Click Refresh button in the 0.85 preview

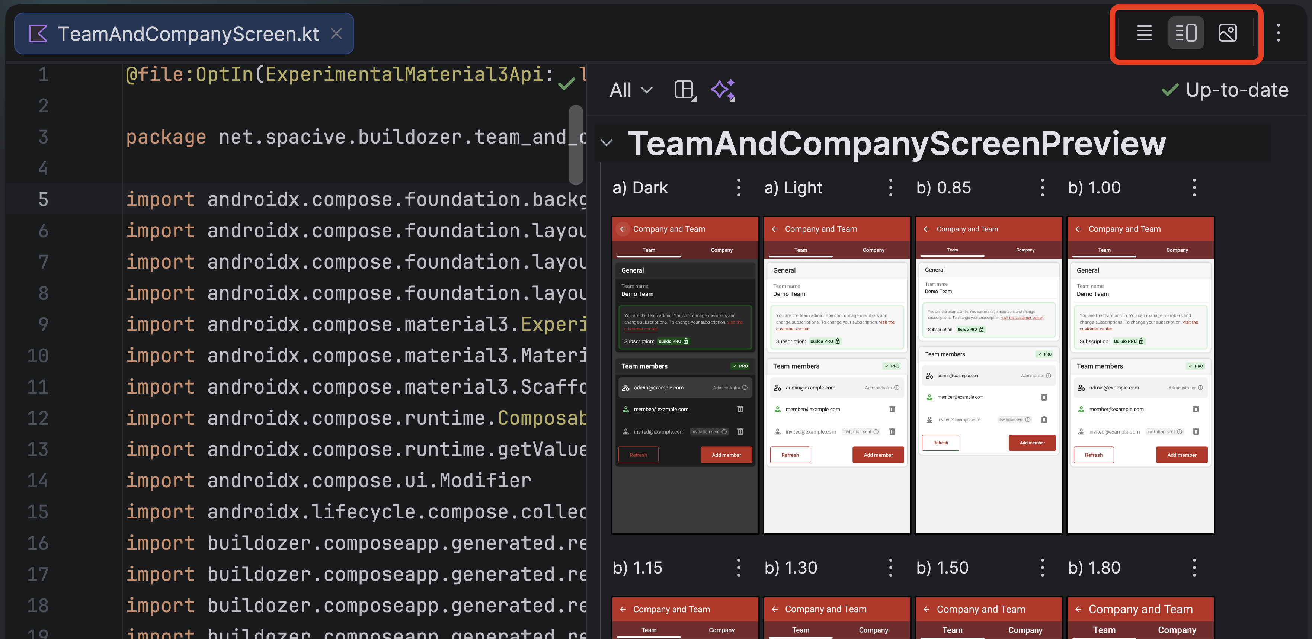coord(940,443)
